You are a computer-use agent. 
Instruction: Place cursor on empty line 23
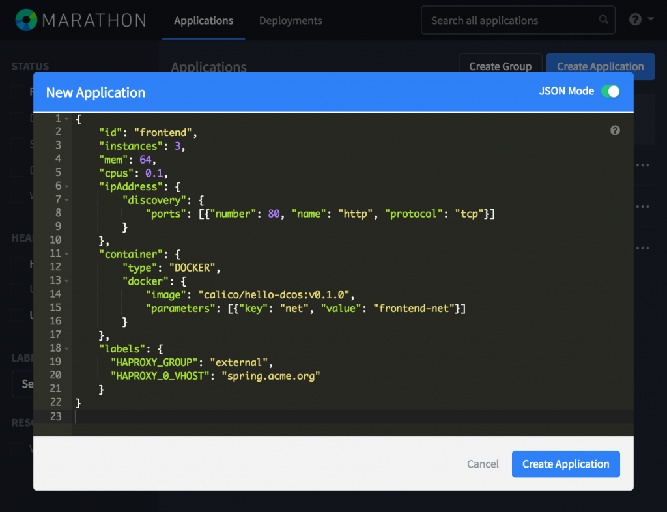pyautogui.click(x=353, y=417)
